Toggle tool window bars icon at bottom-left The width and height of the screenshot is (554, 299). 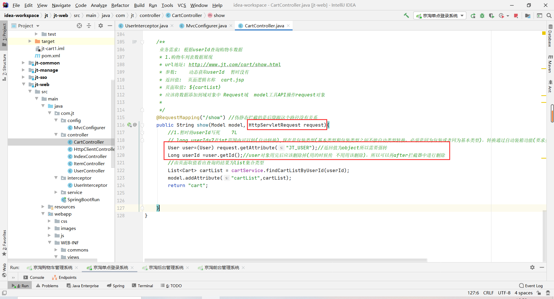tap(4, 293)
